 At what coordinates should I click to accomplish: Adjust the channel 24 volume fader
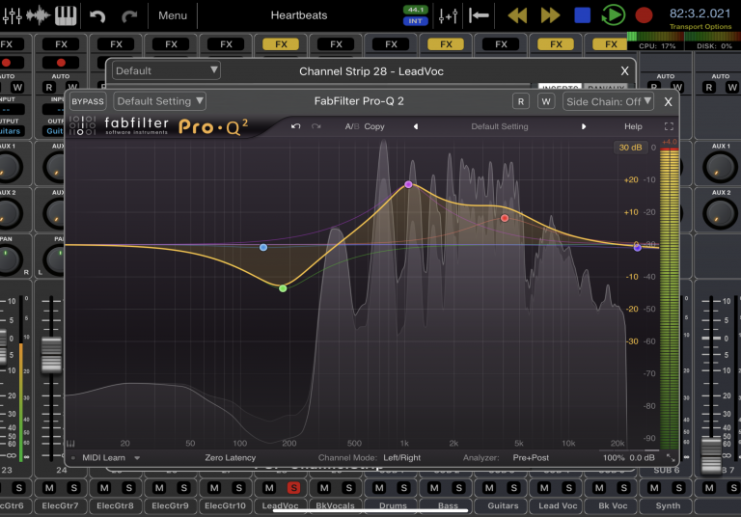51,354
